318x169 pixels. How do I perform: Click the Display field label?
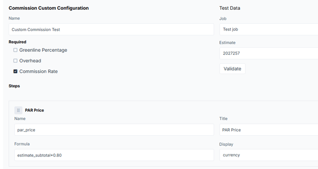(x=226, y=144)
